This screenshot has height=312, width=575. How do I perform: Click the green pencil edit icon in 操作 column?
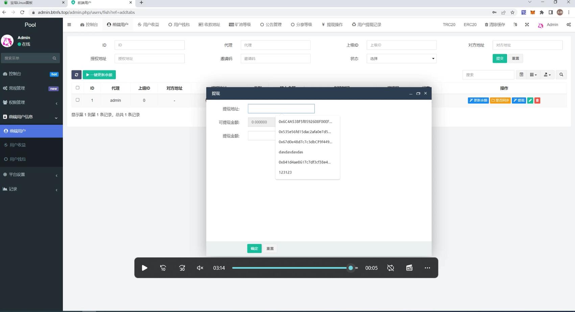[x=530, y=100]
